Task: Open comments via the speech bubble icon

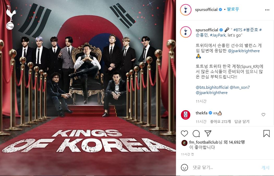Action: pyautogui.click(x=196, y=134)
